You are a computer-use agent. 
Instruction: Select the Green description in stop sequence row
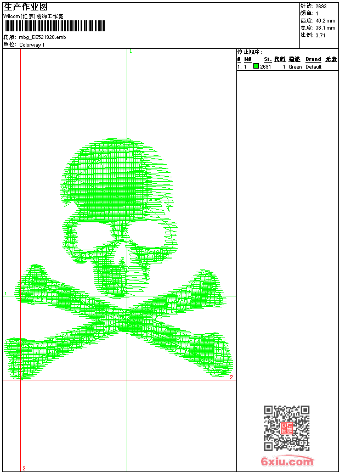pyautogui.click(x=295, y=67)
